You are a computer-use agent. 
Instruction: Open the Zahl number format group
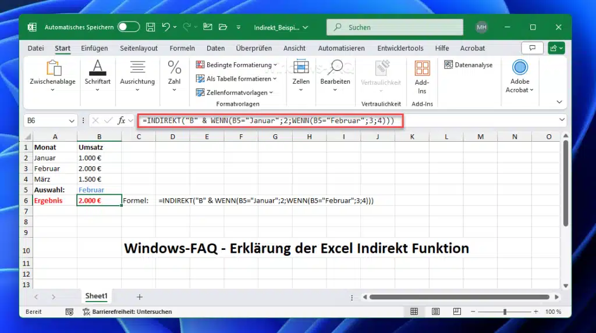[175, 76]
